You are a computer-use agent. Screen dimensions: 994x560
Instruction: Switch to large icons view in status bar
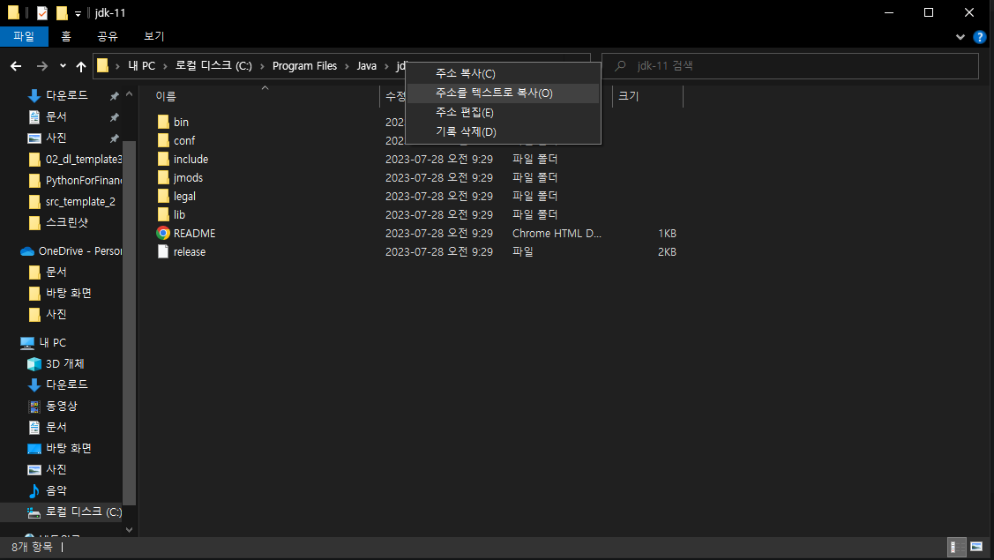coord(976,548)
